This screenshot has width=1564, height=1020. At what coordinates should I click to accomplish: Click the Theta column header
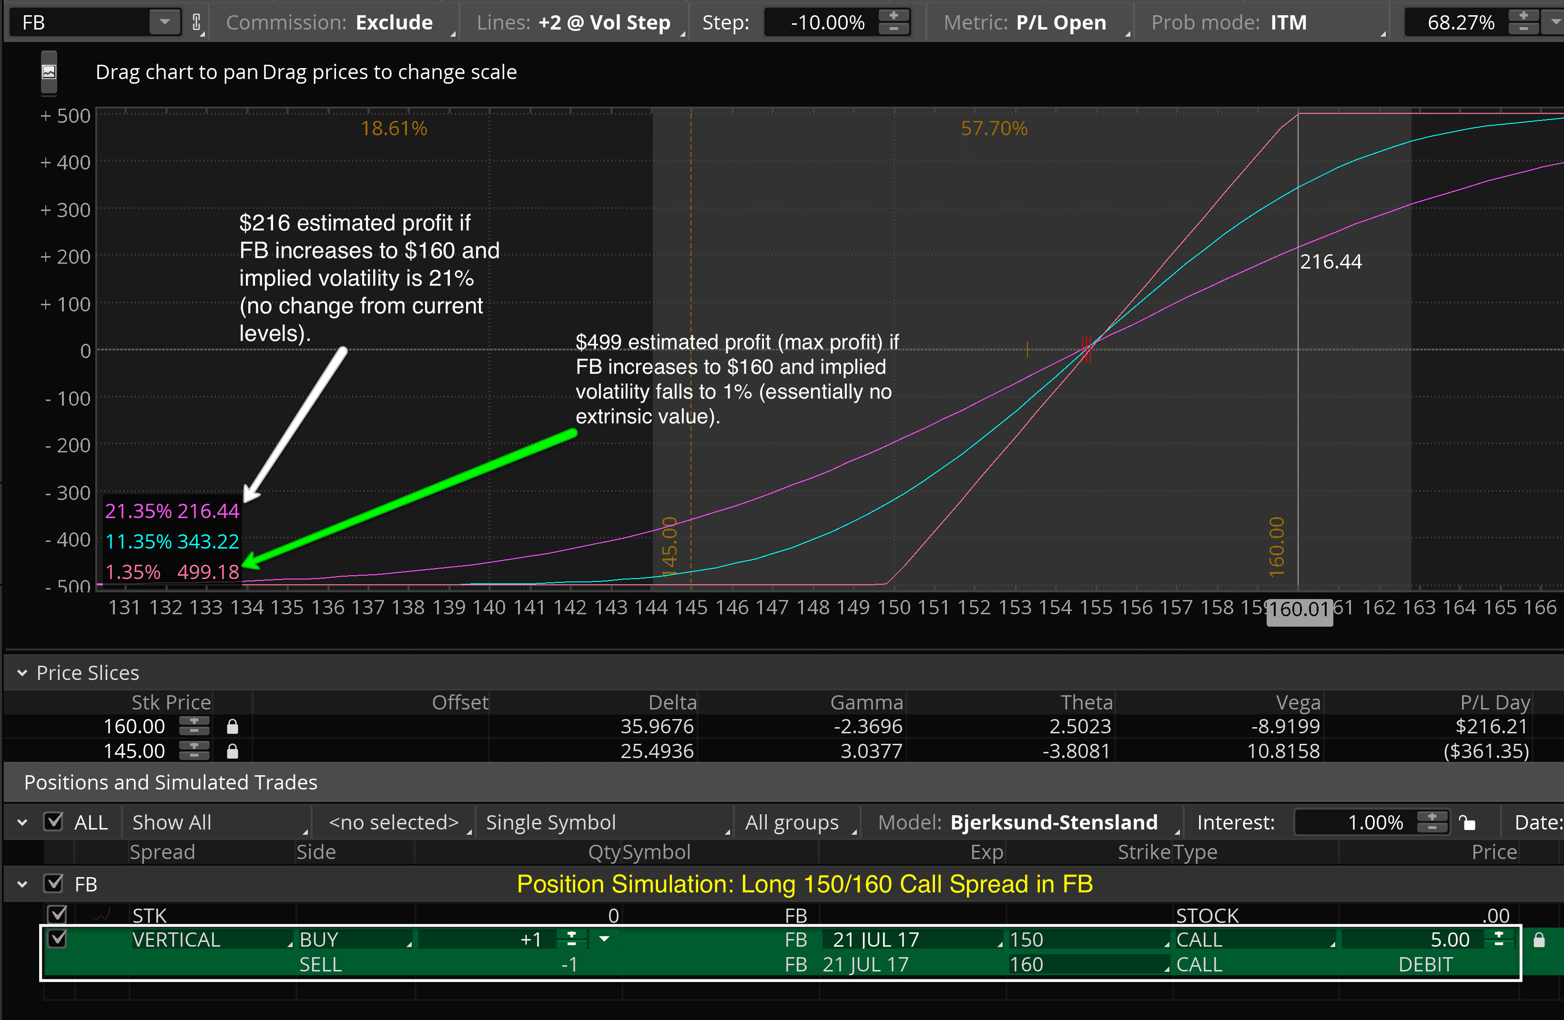(x=1086, y=702)
